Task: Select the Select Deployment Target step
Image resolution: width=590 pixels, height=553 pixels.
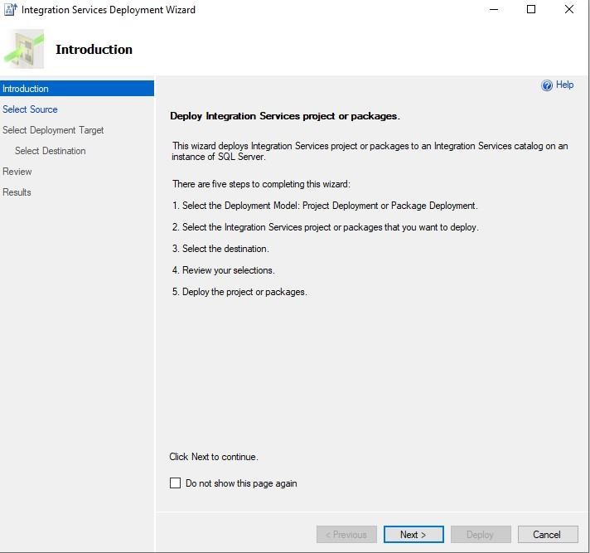Action: (53, 130)
